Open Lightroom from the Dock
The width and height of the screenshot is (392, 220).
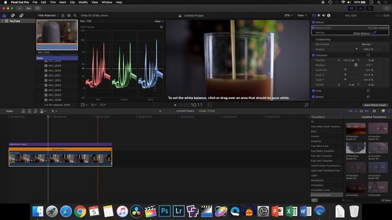pyautogui.click(x=178, y=211)
